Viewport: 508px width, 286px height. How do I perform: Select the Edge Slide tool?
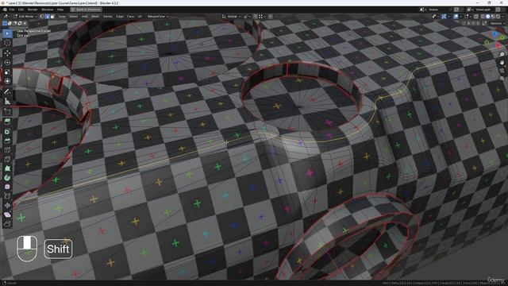point(7,196)
